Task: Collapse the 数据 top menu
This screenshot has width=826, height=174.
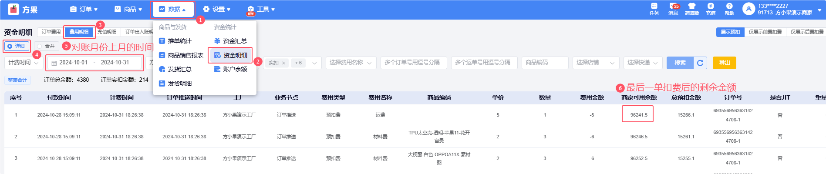Action: [172, 9]
